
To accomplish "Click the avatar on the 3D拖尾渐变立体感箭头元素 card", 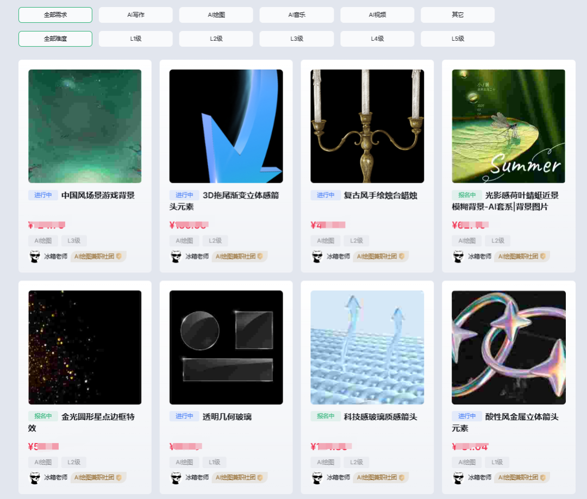I will click(x=176, y=257).
